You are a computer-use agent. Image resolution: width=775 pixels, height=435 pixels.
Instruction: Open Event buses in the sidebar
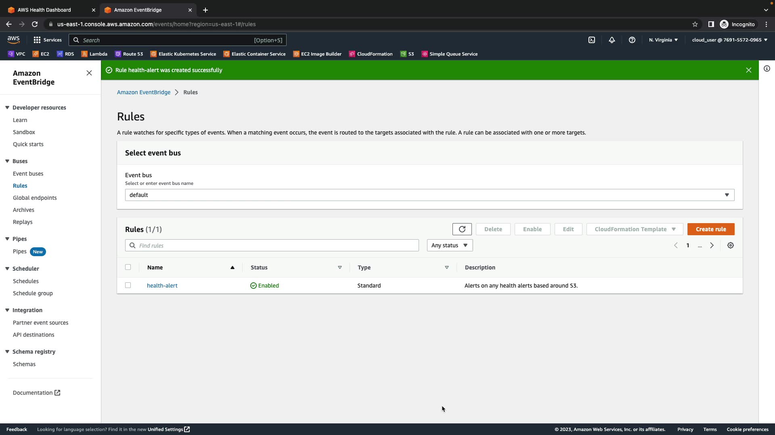click(x=28, y=174)
